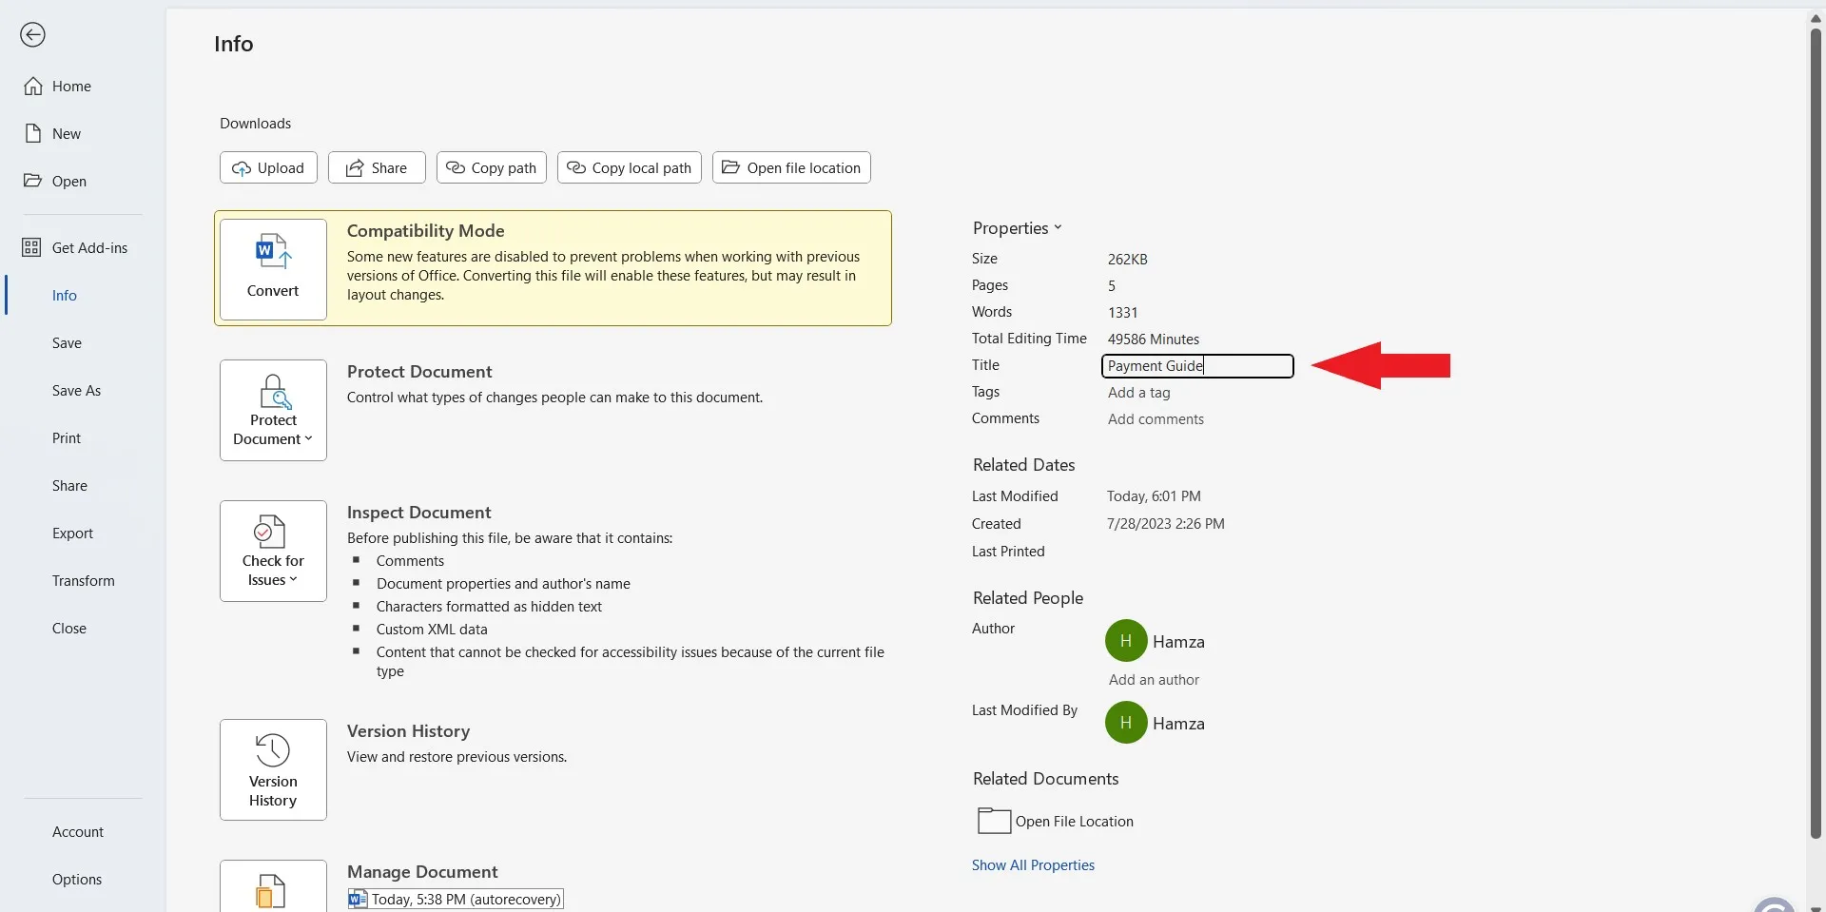
Task: Click the Copy local path button
Action: 629,167
